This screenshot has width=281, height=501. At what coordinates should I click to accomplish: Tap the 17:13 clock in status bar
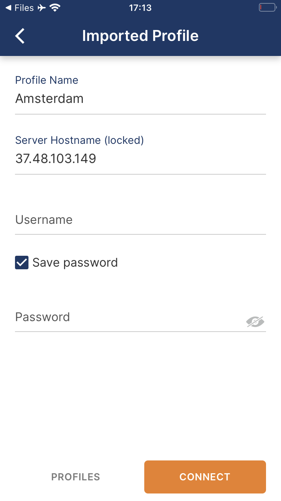pyautogui.click(x=140, y=8)
